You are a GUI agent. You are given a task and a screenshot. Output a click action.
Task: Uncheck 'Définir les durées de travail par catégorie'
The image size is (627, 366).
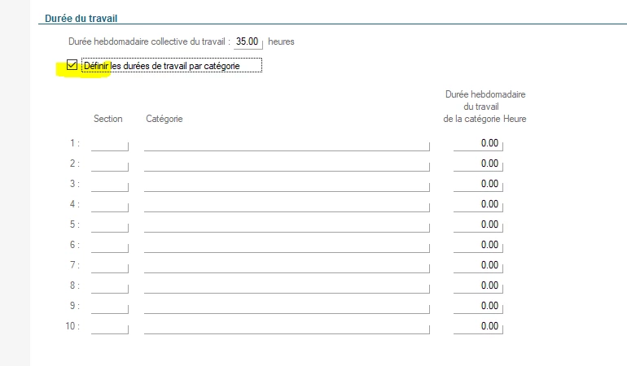[x=72, y=66]
